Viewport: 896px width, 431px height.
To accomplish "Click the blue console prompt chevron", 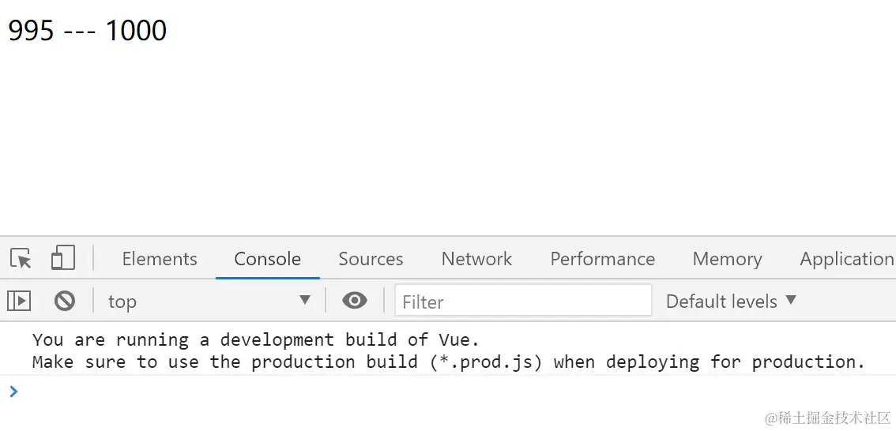I will pyautogui.click(x=13, y=391).
